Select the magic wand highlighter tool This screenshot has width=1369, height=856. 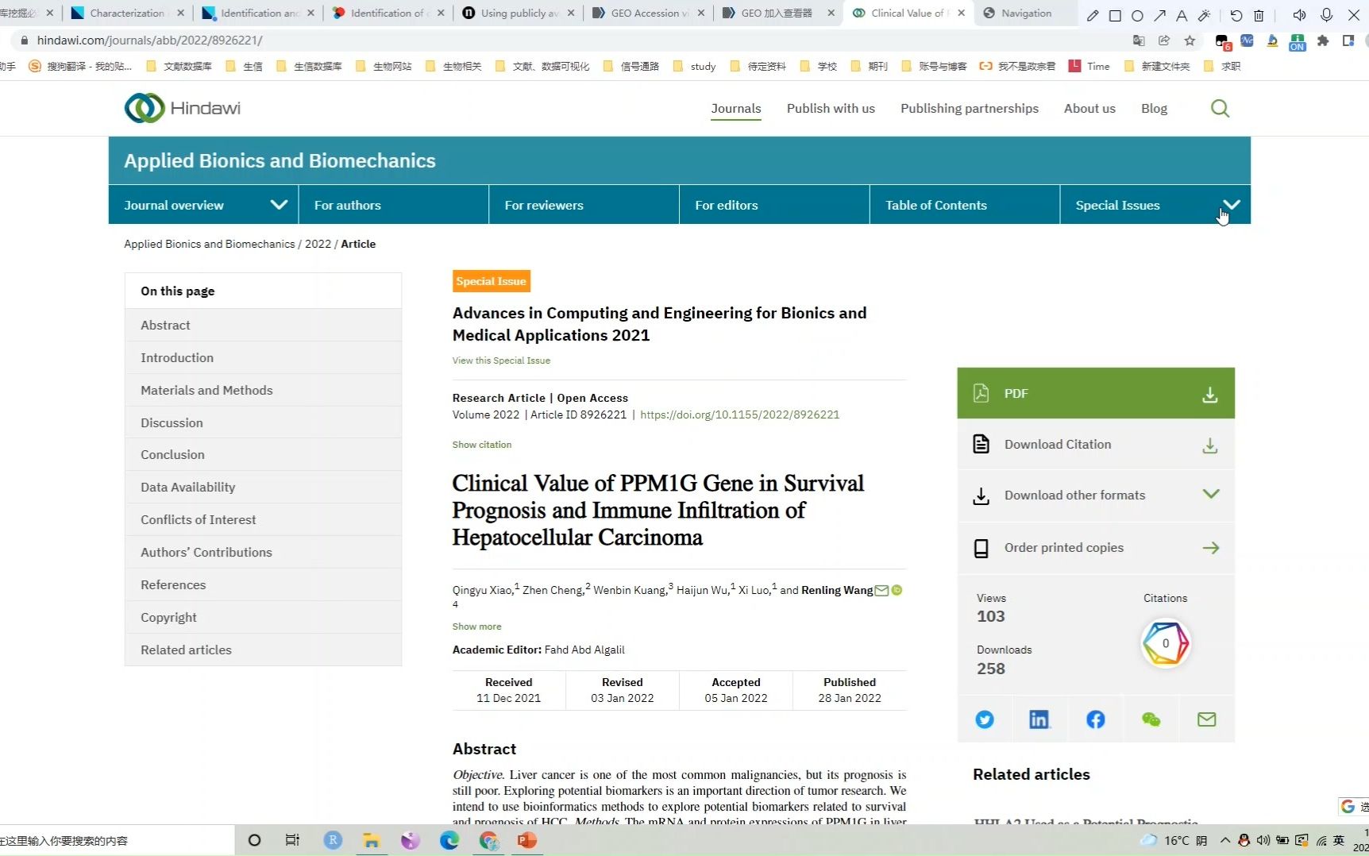[1205, 15]
